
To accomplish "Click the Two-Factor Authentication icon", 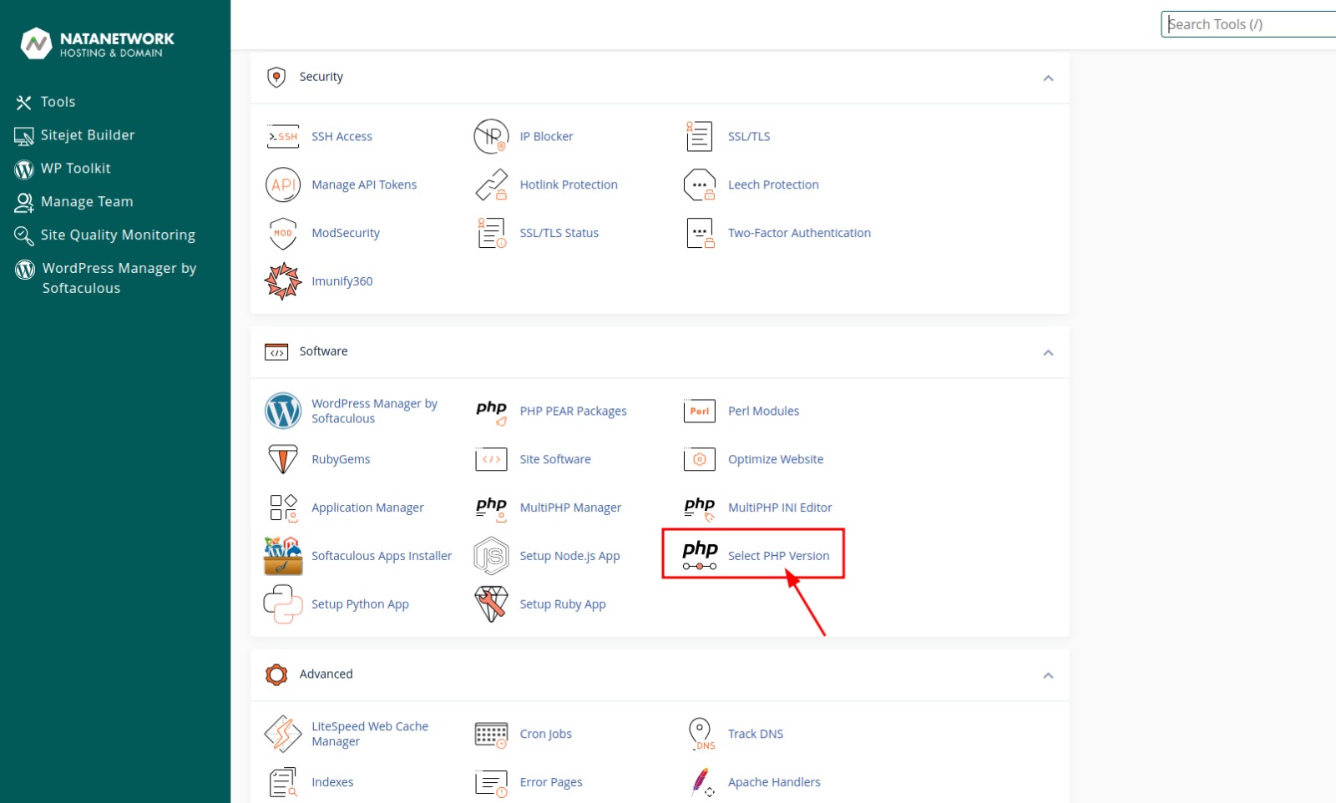I will 700,233.
